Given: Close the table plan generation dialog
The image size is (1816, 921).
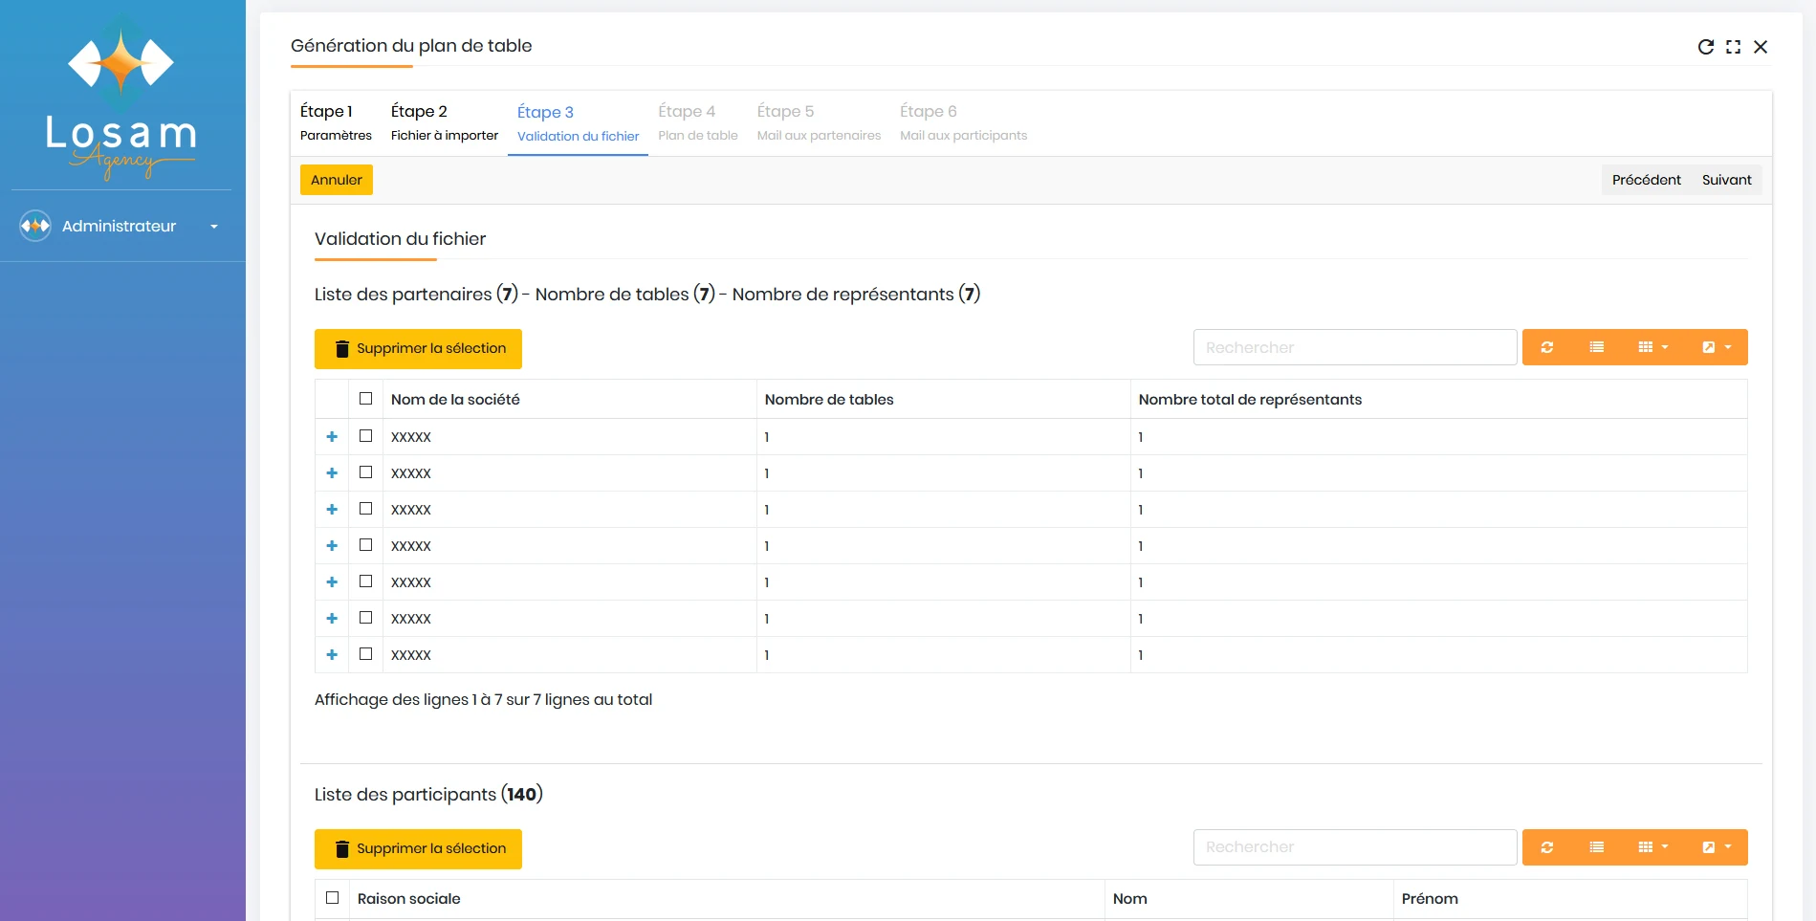Looking at the screenshot, I should [1761, 47].
